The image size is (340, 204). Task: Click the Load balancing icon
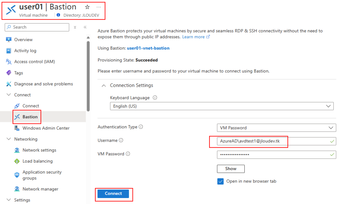tap(17, 161)
